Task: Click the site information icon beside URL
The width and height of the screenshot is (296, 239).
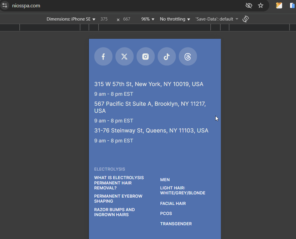Action: (5, 6)
